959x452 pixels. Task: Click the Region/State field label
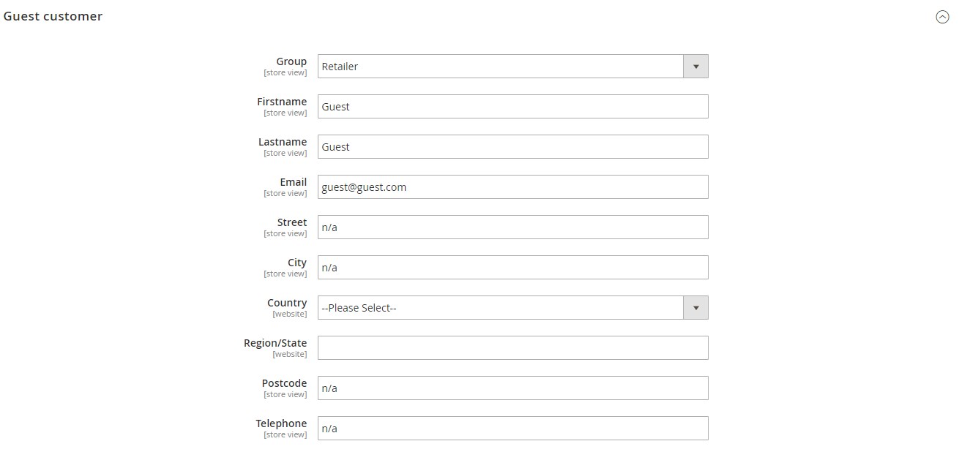(x=275, y=343)
